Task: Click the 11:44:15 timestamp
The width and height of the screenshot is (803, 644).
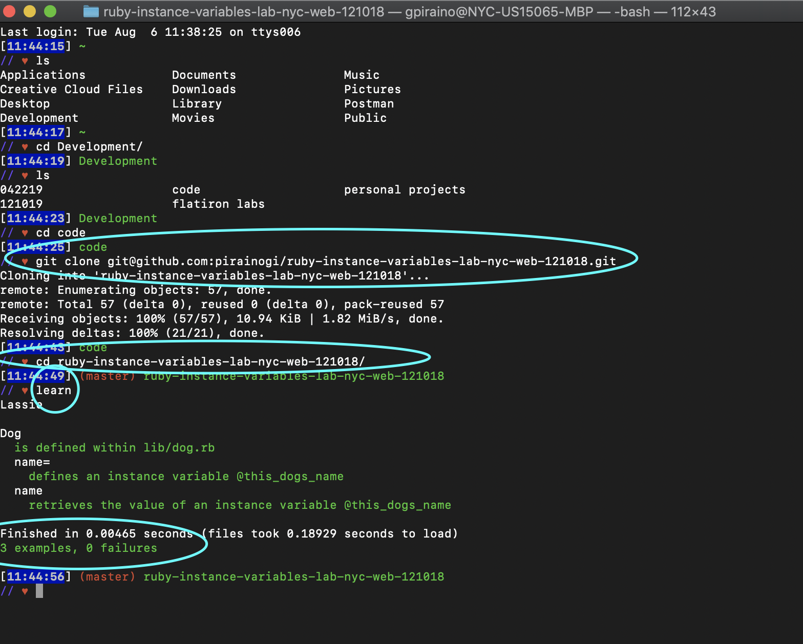Action: click(x=36, y=46)
